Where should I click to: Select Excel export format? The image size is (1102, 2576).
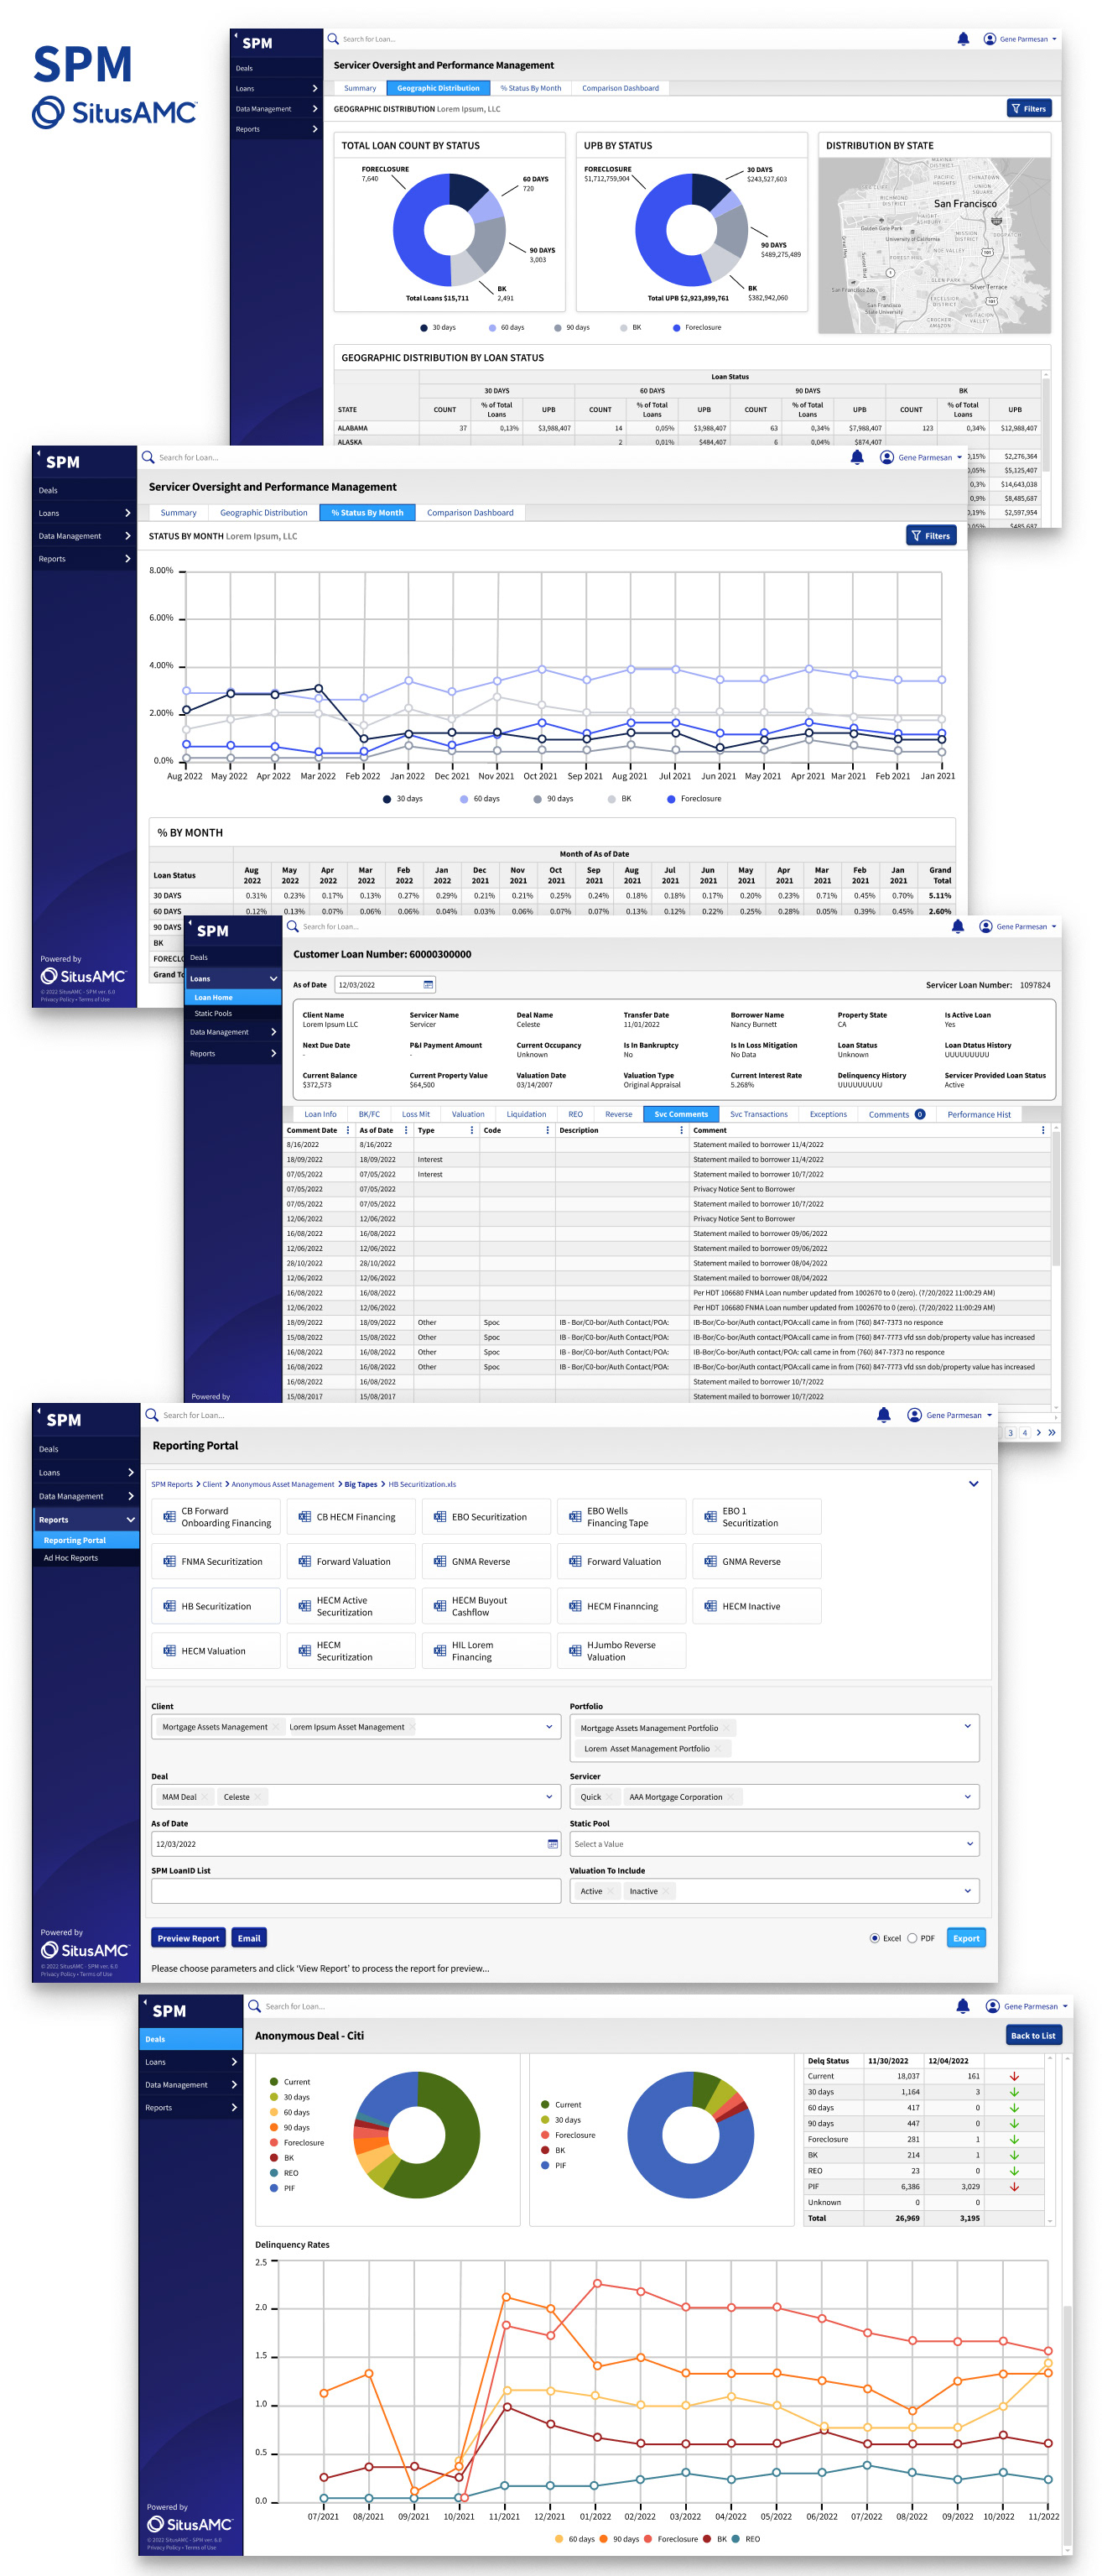pyautogui.click(x=876, y=1938)
